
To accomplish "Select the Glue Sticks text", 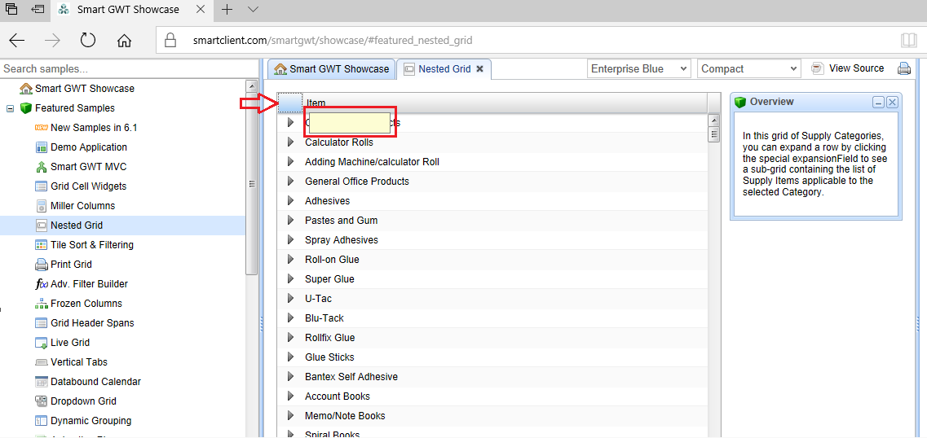I will click(330, 357).
